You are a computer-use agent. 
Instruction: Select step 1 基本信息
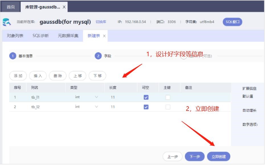[21, 56]
